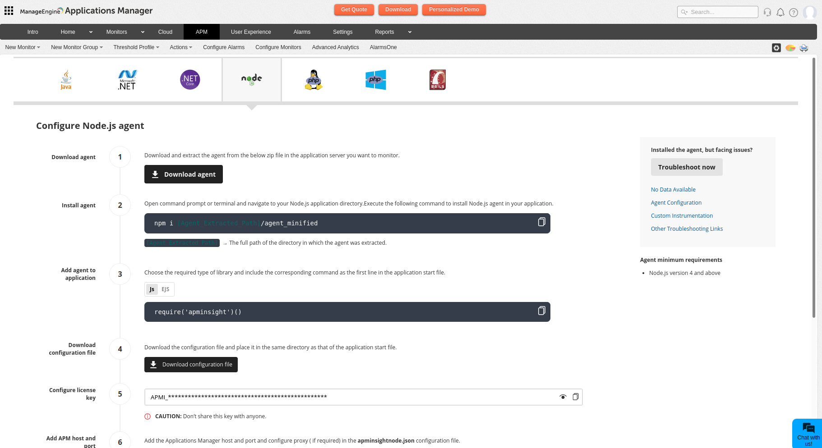Screen dimensions: 822x448
Task: Switch library type to Js
Action: (x=152, y=289)
